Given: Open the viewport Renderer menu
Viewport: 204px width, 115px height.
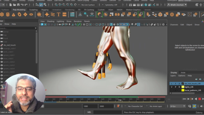Looking at the screenshot, I should 78,21.
